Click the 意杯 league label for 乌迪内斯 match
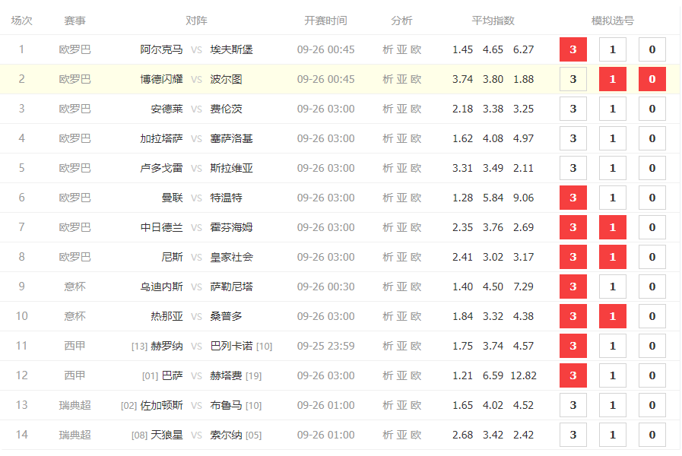The height and width of the screenshot is (456, 682). pos(75,287)
